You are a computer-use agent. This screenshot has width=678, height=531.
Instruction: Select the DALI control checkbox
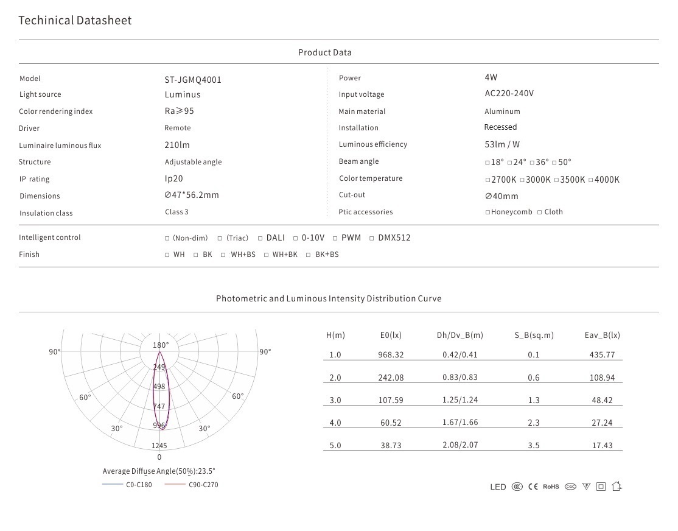coord(260,238)
